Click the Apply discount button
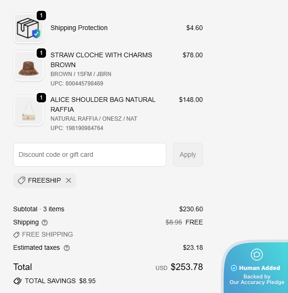Image resolution: width=288 pixels, height=293 pixels. pos(188,155)
